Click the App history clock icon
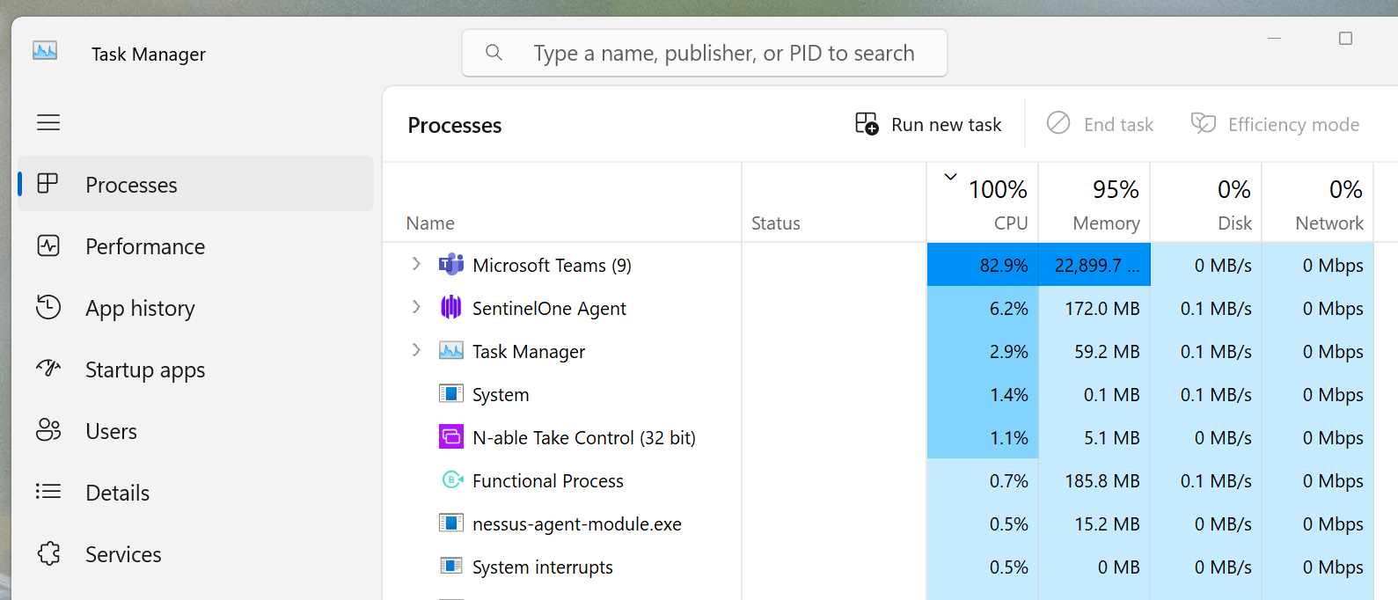Viewport: 1398px width, 600px height. click(48, 307)
